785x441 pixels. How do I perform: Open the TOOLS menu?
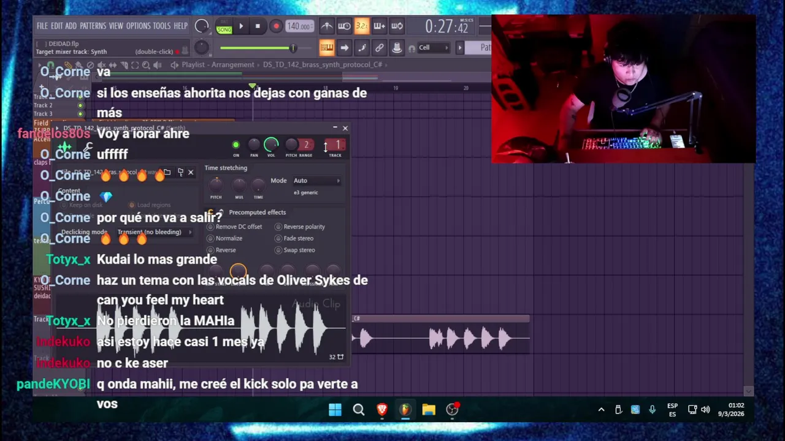[x=162, y=26]
